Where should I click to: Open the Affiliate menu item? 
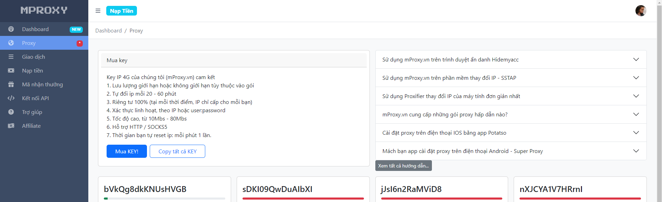click(x=31, y=126)
